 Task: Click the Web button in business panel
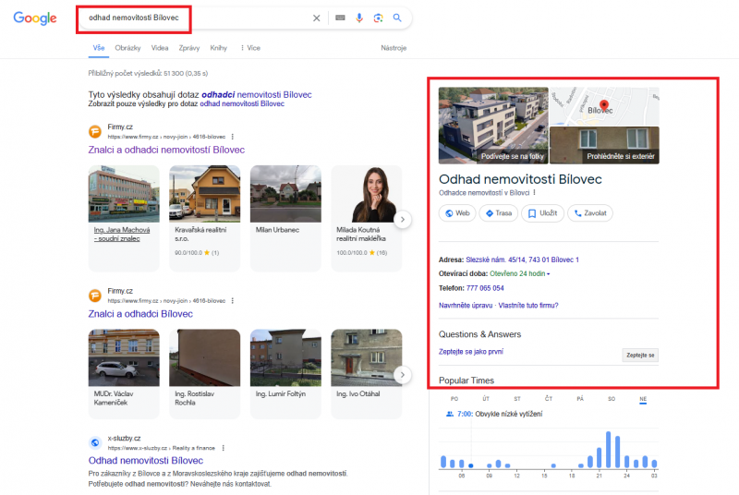pos(457,213)
